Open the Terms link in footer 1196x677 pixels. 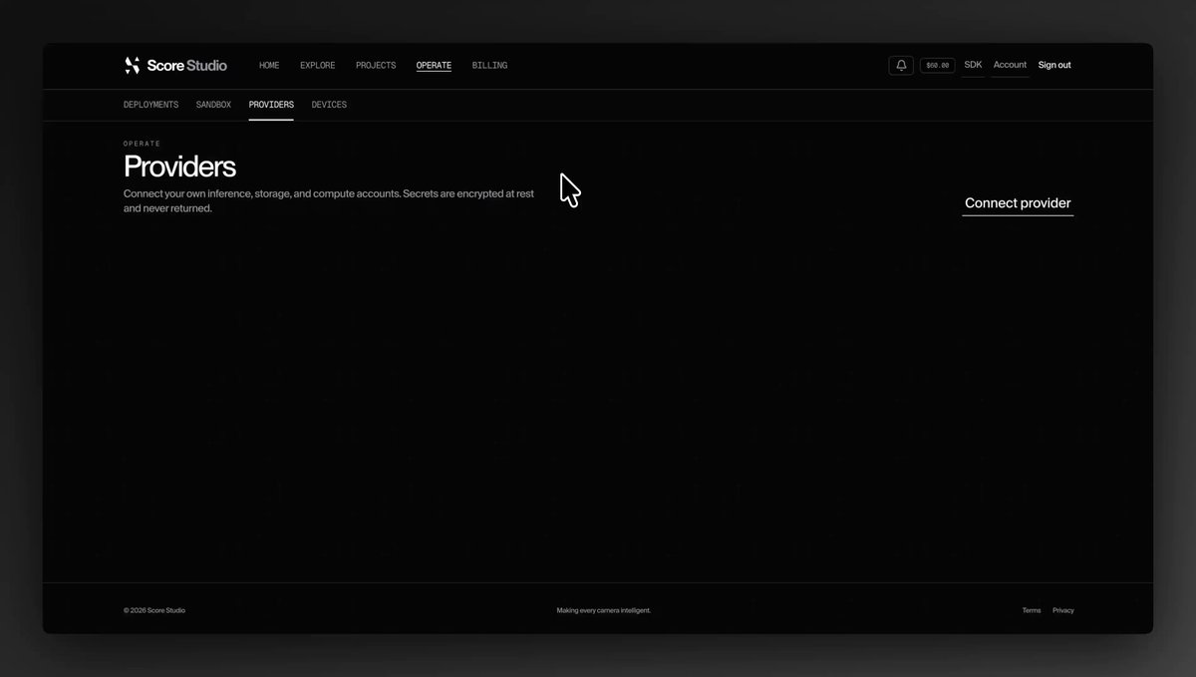coord(1032,610)
